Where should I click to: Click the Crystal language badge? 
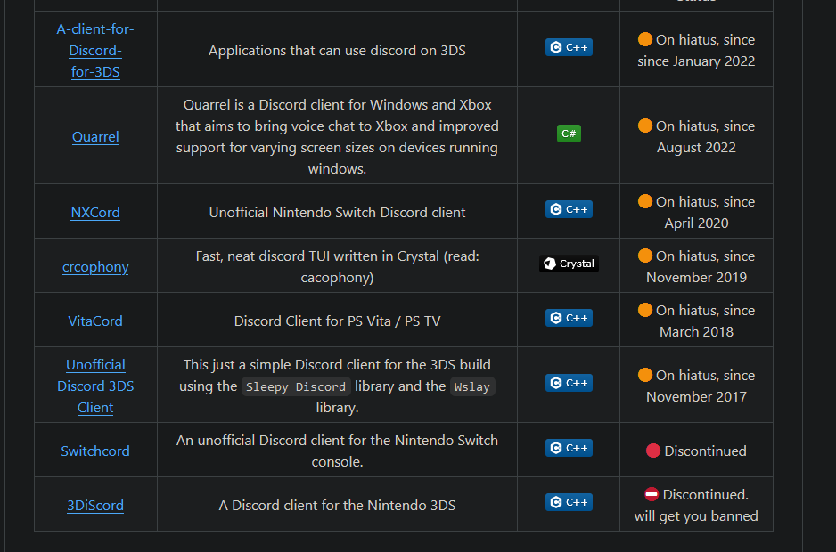pos(569,264)
